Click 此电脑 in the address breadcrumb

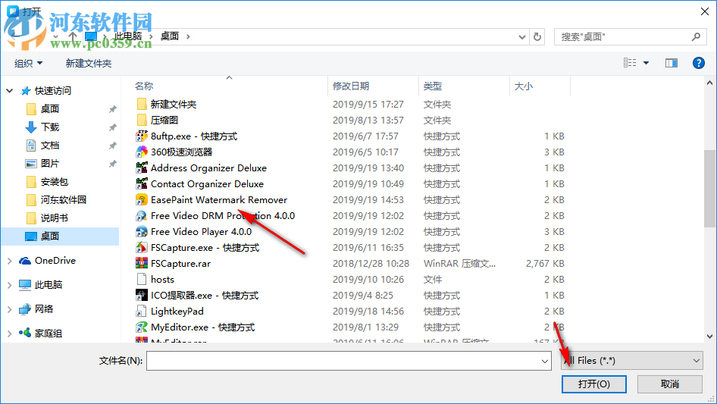[128, 36]
